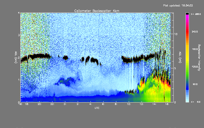204x128 pixels.
Task: Click the '2' tick on km axis
Action: pyautogui.click(x=19, y=58)
